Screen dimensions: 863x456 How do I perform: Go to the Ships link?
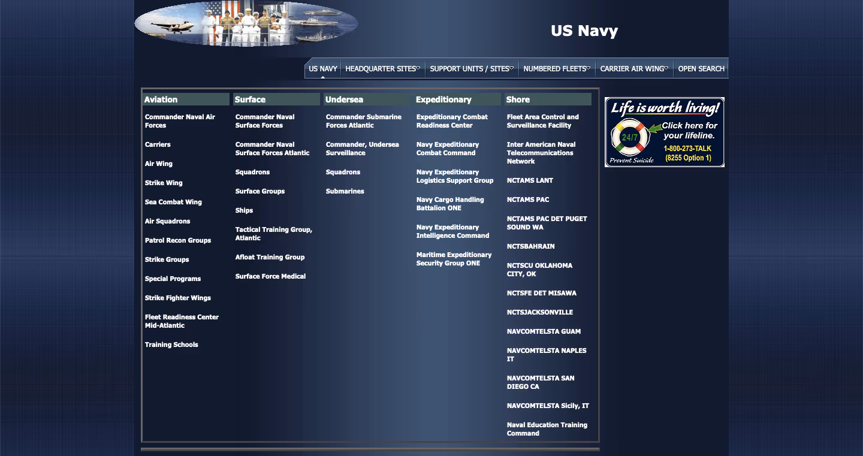[x=245, y=210]
